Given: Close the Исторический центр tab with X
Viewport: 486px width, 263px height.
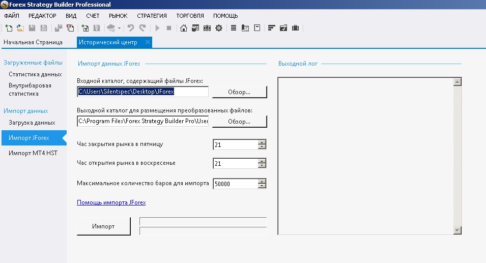Looking at the screenshot, I should coord(148,42).
